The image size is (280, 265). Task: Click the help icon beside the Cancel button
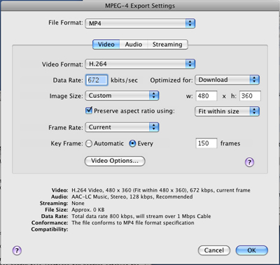(17, 250)
